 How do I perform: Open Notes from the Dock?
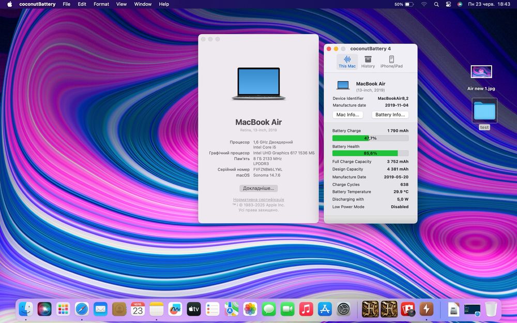(157, 309)
